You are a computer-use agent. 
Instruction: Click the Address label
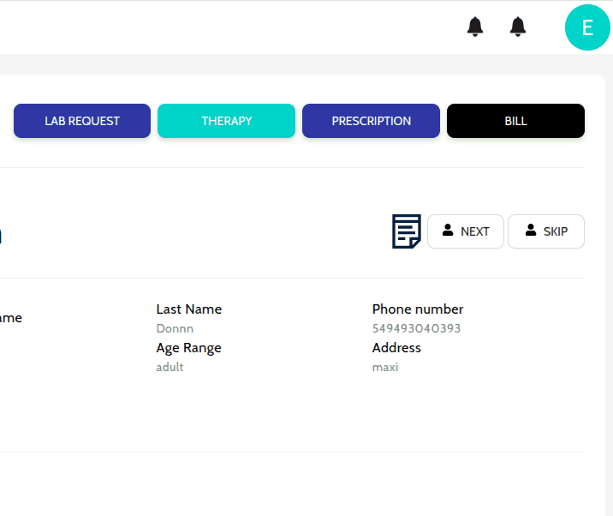(396, 348)
